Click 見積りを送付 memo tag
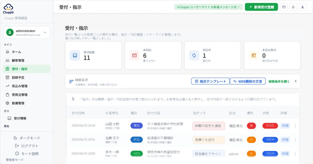Viewport: 313px width, 164px height. [x=209, y=140]
